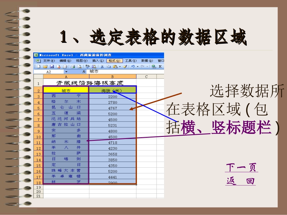
Task: Click the formula bar showing 城市
Action: pos(125,71)
